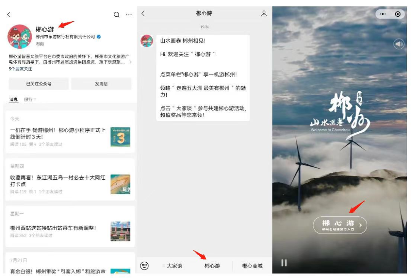Open article 郴州西站送站接站出站乘车有新调整
411x278 pixels.
click(53, 228)
